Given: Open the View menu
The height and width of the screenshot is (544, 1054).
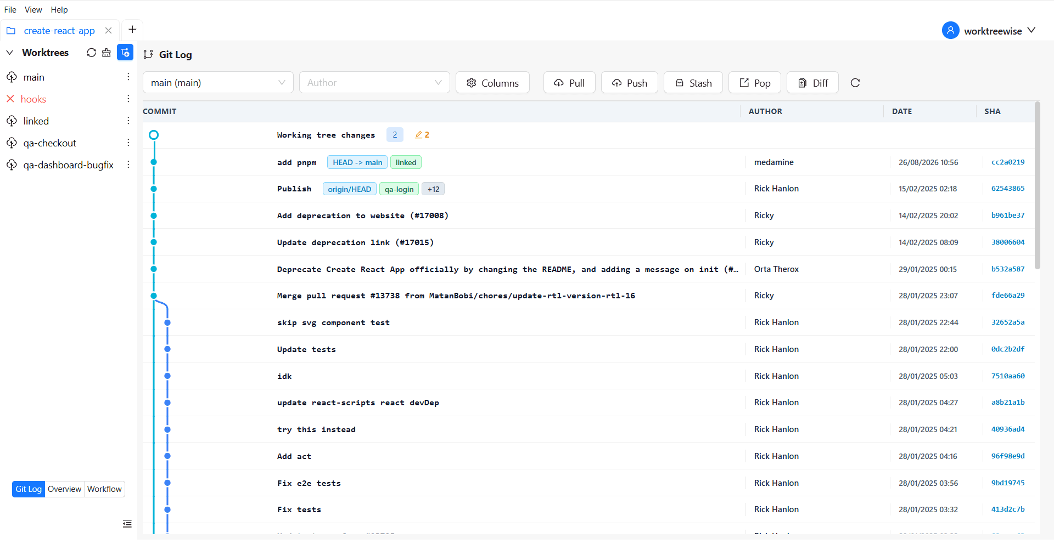Looking at the screenshot, I should [x=33, y=10].
